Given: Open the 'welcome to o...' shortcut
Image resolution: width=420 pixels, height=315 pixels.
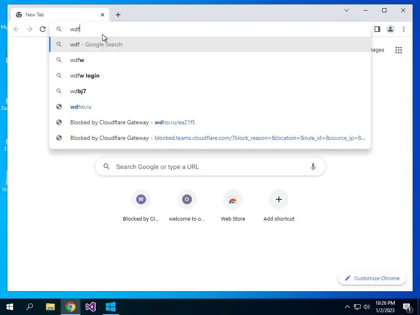Looking at the screenshot, I should click(x=187, y=206).
